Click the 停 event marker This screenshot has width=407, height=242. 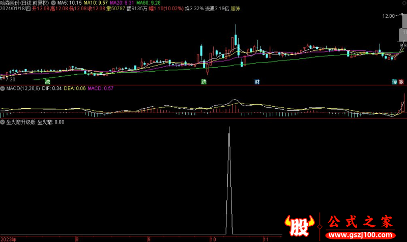(395, 82)
